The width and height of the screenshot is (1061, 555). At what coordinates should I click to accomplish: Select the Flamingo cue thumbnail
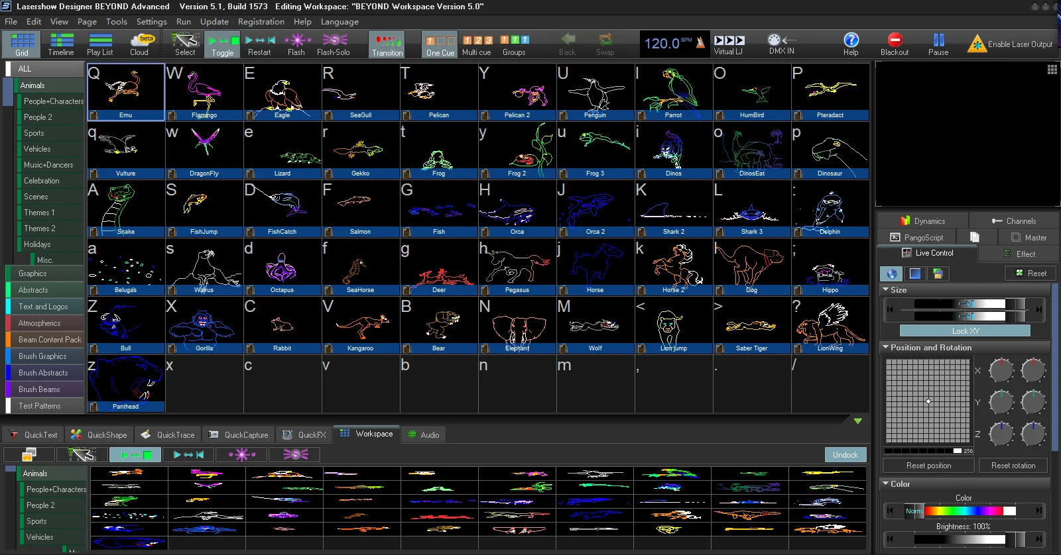click(204, 91)
